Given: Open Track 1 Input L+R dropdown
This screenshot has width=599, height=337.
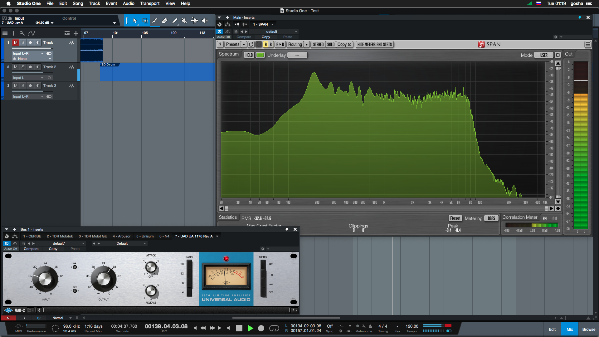Looking at the screenshot, I should click(28, 53).
